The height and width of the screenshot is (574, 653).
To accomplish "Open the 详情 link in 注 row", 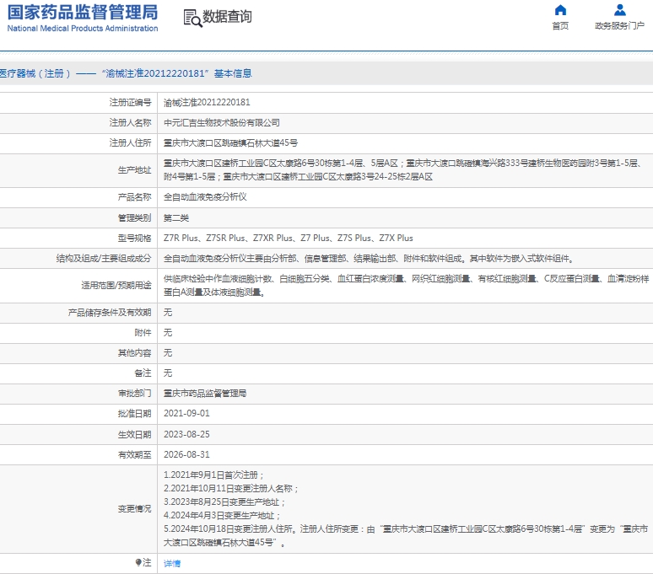I will pos(172,563).
